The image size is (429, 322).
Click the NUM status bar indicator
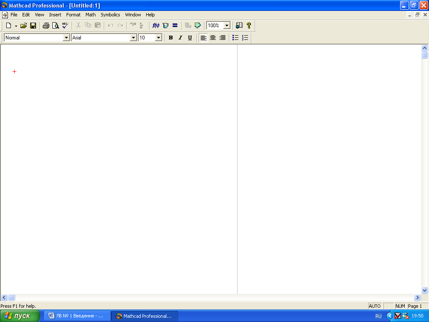click(x=400, y=306)
